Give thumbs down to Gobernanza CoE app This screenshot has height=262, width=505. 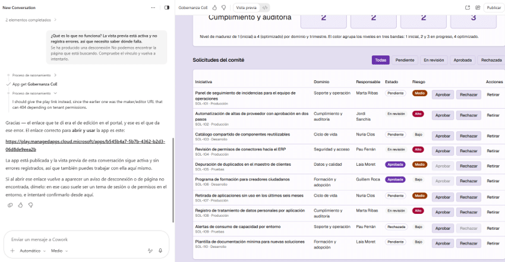point(223,7)
